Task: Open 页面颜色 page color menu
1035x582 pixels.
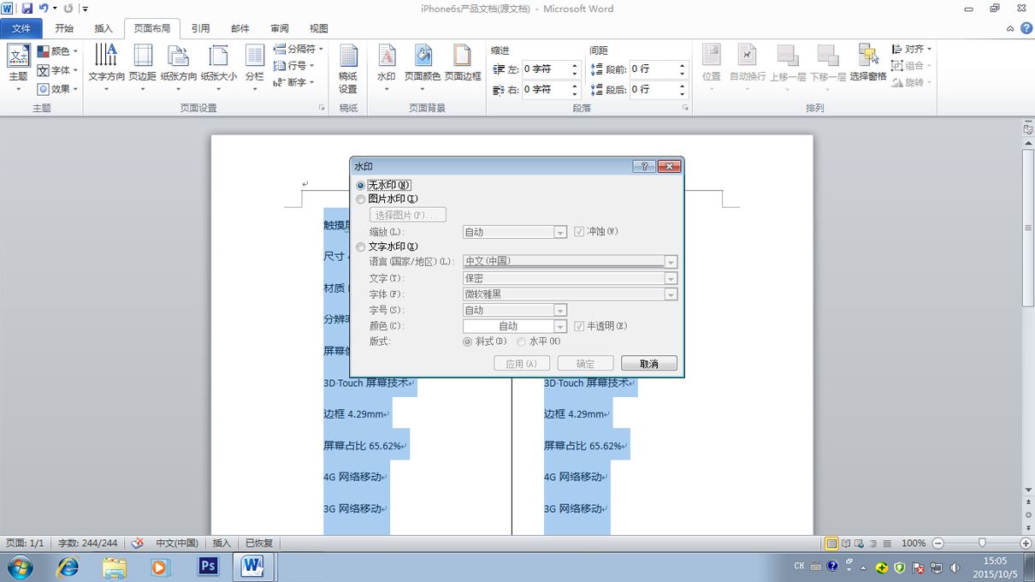Action: 423,67
